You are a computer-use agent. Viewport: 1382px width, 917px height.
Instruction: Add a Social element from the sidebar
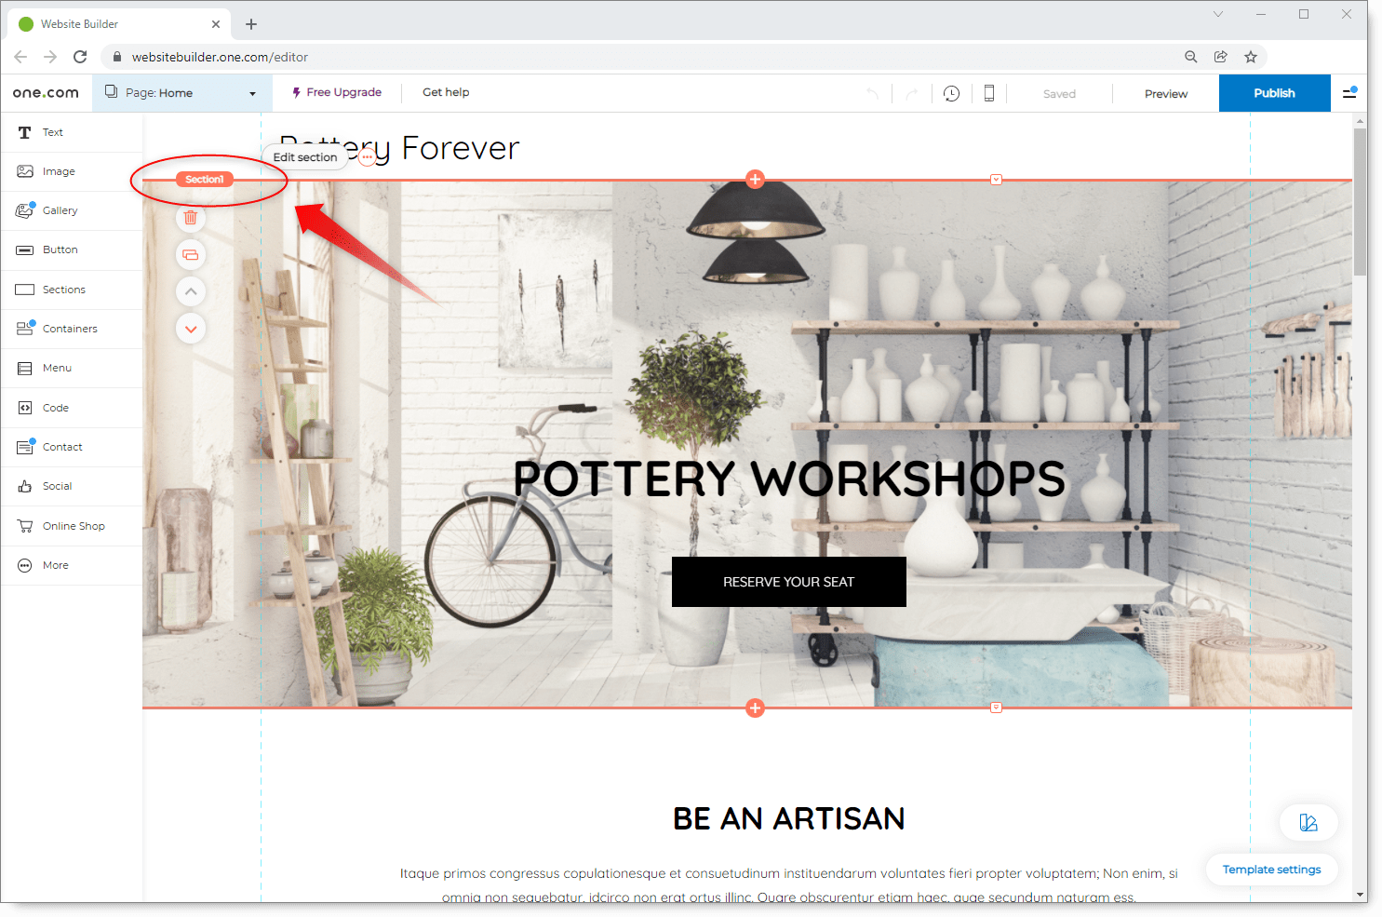[58, 486]
